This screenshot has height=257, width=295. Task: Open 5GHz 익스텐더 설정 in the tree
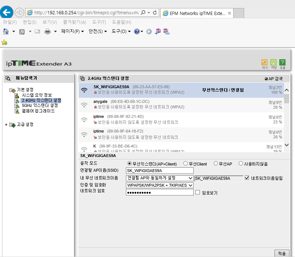pyautogui.click(x=40, y=105)
